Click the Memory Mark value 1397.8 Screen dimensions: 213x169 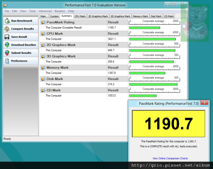112,73
